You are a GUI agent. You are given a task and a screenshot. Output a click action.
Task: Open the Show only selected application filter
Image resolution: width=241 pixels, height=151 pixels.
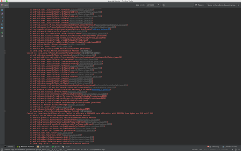(222, 5)
